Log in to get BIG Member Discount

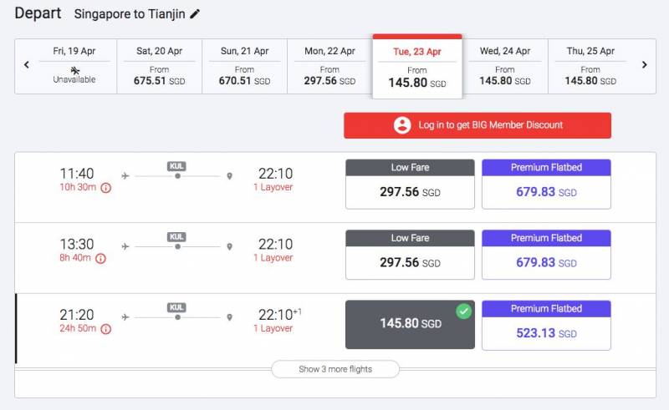[477, 125]
